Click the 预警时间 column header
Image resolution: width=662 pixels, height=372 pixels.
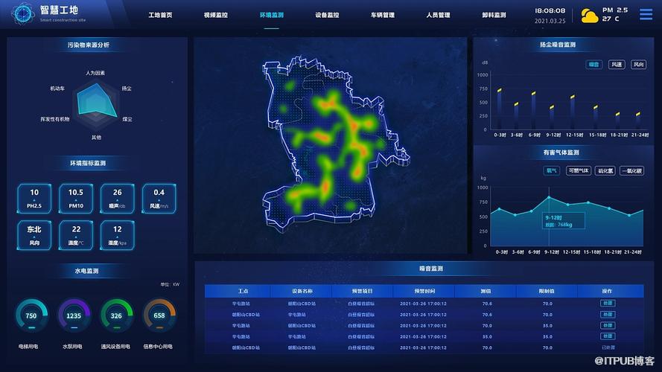[424, 291]
